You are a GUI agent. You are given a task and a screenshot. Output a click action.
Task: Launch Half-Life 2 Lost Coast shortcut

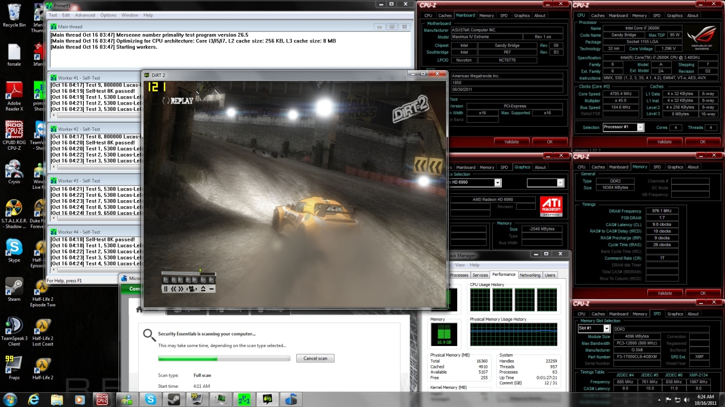coord(43,332)
